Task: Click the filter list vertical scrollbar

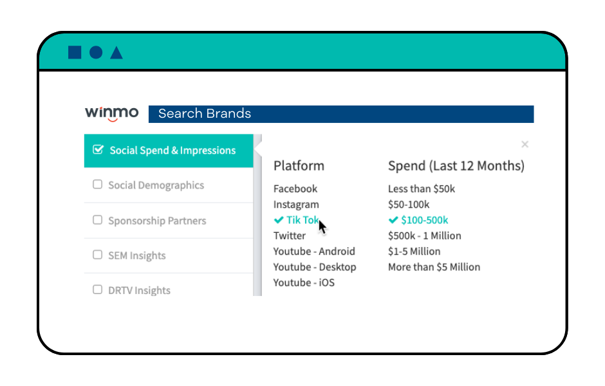Action: pos(257,215)
